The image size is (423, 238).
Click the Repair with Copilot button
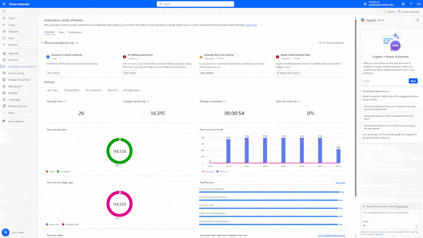[289, 73]
